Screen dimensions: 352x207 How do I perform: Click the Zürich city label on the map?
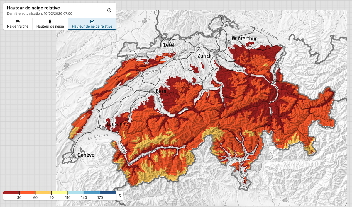(205, 56)
